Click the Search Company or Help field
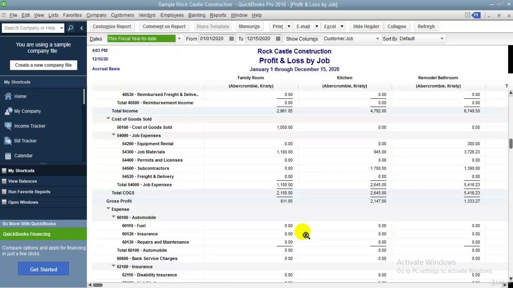The image size is (513, 288). pos(30,28)
